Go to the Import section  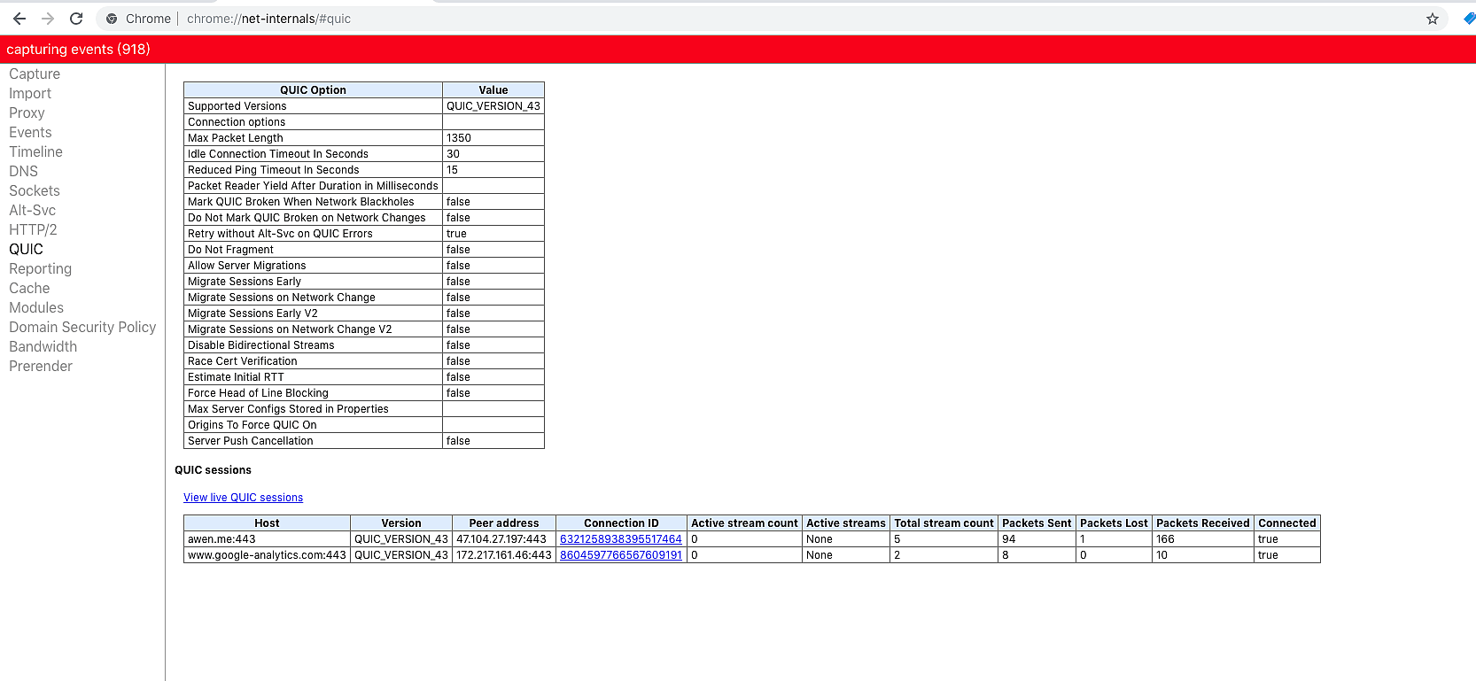(x=30, y=94)
